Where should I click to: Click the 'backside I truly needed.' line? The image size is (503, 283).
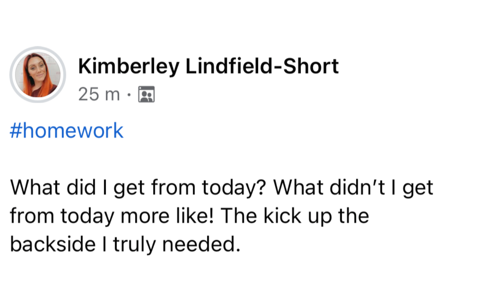point(125,244)
